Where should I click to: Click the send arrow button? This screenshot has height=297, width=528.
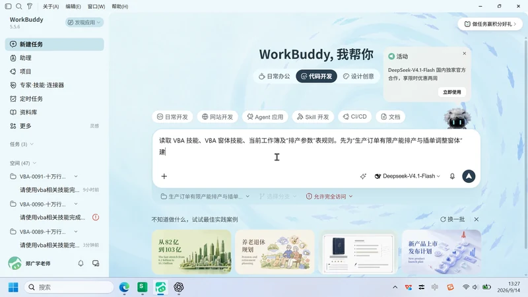pos(469,176)
